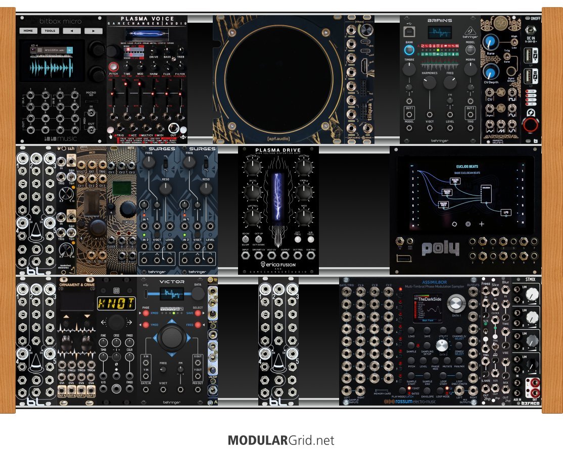The image size is (563, 451).
Task: Click the left arrow button on bitbox micro
Action: click(72, 31)
